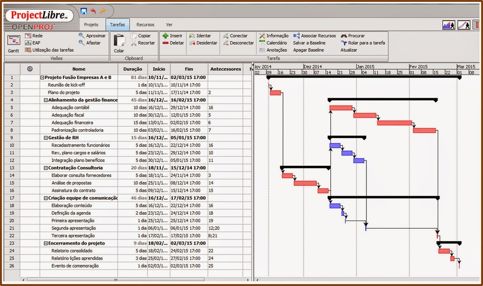
Task: Open the Calendário icon
Action: point(274,42)
